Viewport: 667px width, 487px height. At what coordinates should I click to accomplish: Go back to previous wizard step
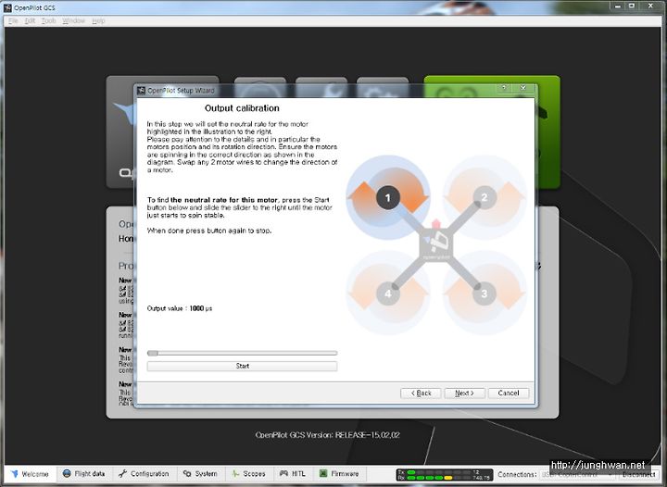pyautogui.click(x=421, y=393)
